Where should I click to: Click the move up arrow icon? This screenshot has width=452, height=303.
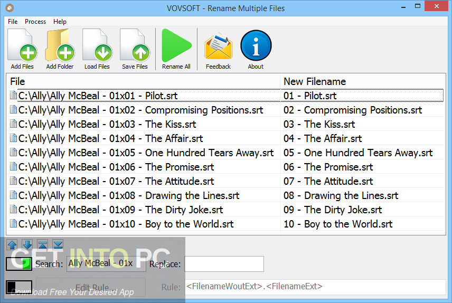12,245
